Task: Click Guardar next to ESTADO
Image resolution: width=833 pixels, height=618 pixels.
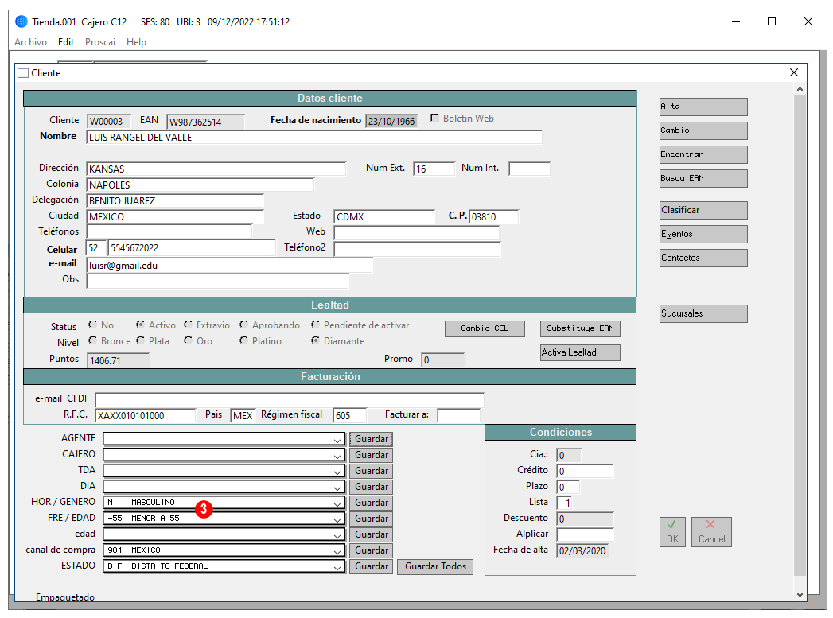Action: tap(372, 566)
